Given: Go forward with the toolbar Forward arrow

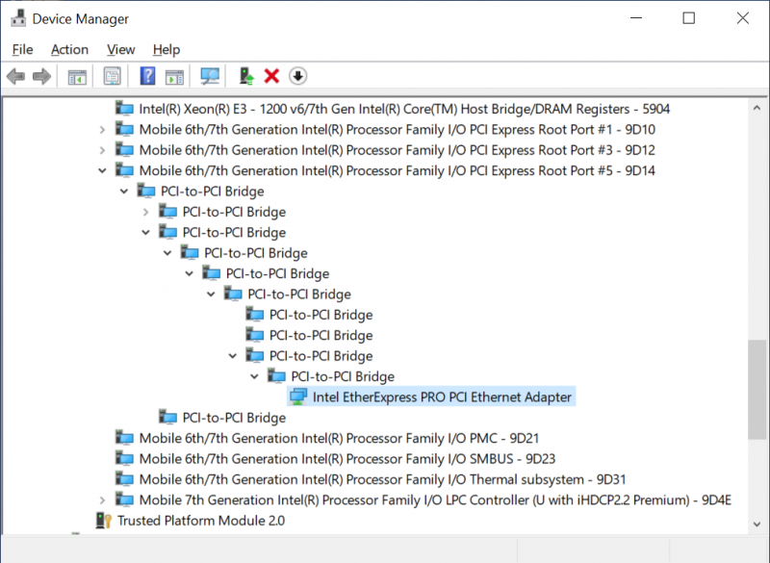Looking at the screenshot, I should point(41,76).
